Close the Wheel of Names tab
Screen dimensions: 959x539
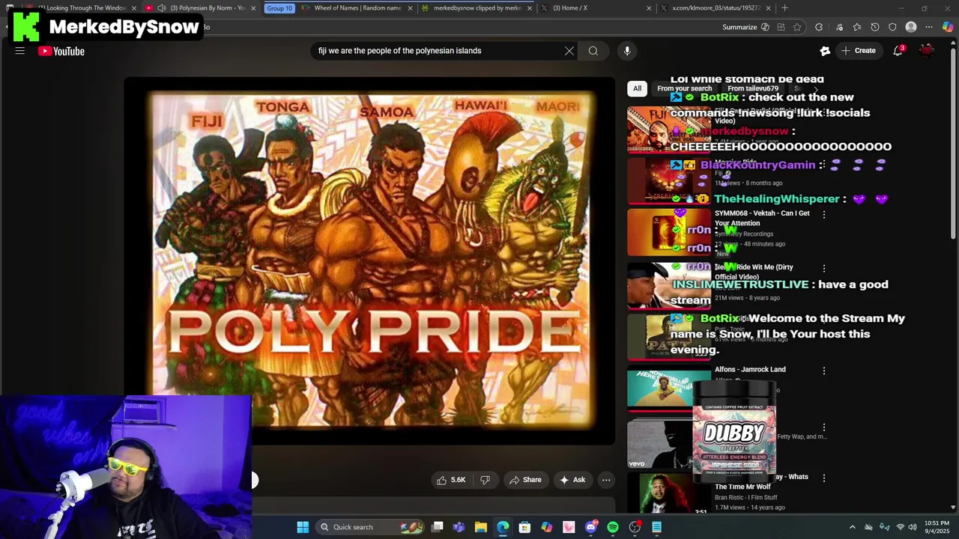coord(410,8)
